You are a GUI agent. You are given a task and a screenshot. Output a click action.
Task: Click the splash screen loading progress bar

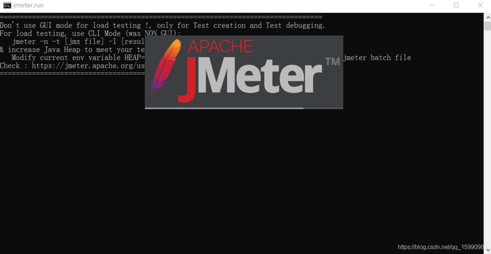pos(244,108)
